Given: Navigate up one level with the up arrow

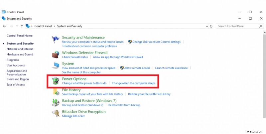Looking at the screenshot, I should (22, 26).
